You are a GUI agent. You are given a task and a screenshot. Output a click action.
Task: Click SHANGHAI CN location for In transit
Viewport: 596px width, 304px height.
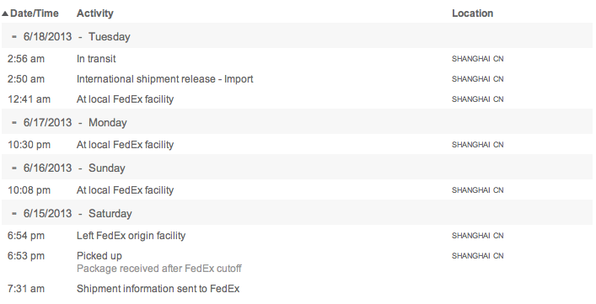point(478,59)
